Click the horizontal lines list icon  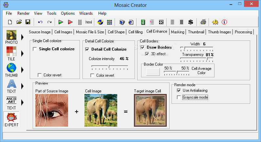pos(173,22)
